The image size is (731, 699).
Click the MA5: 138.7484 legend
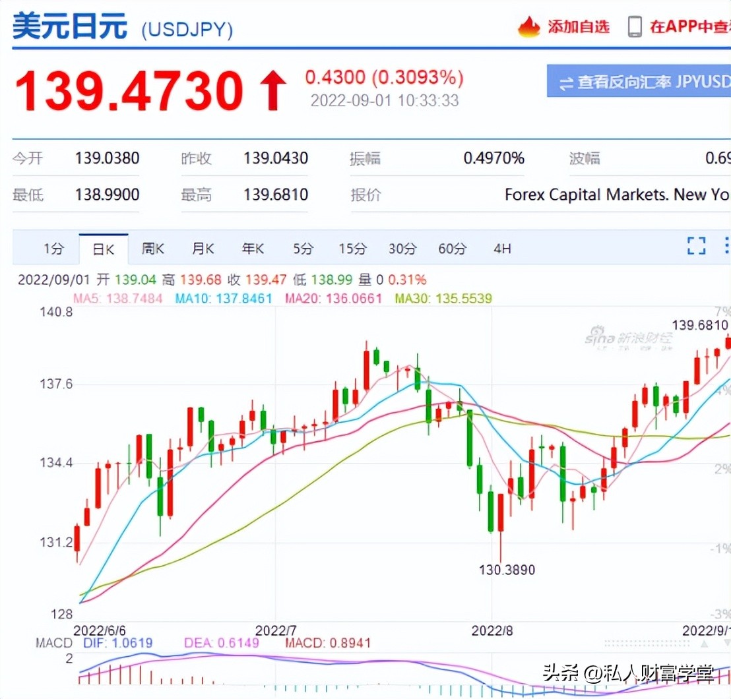click(117, 298)
